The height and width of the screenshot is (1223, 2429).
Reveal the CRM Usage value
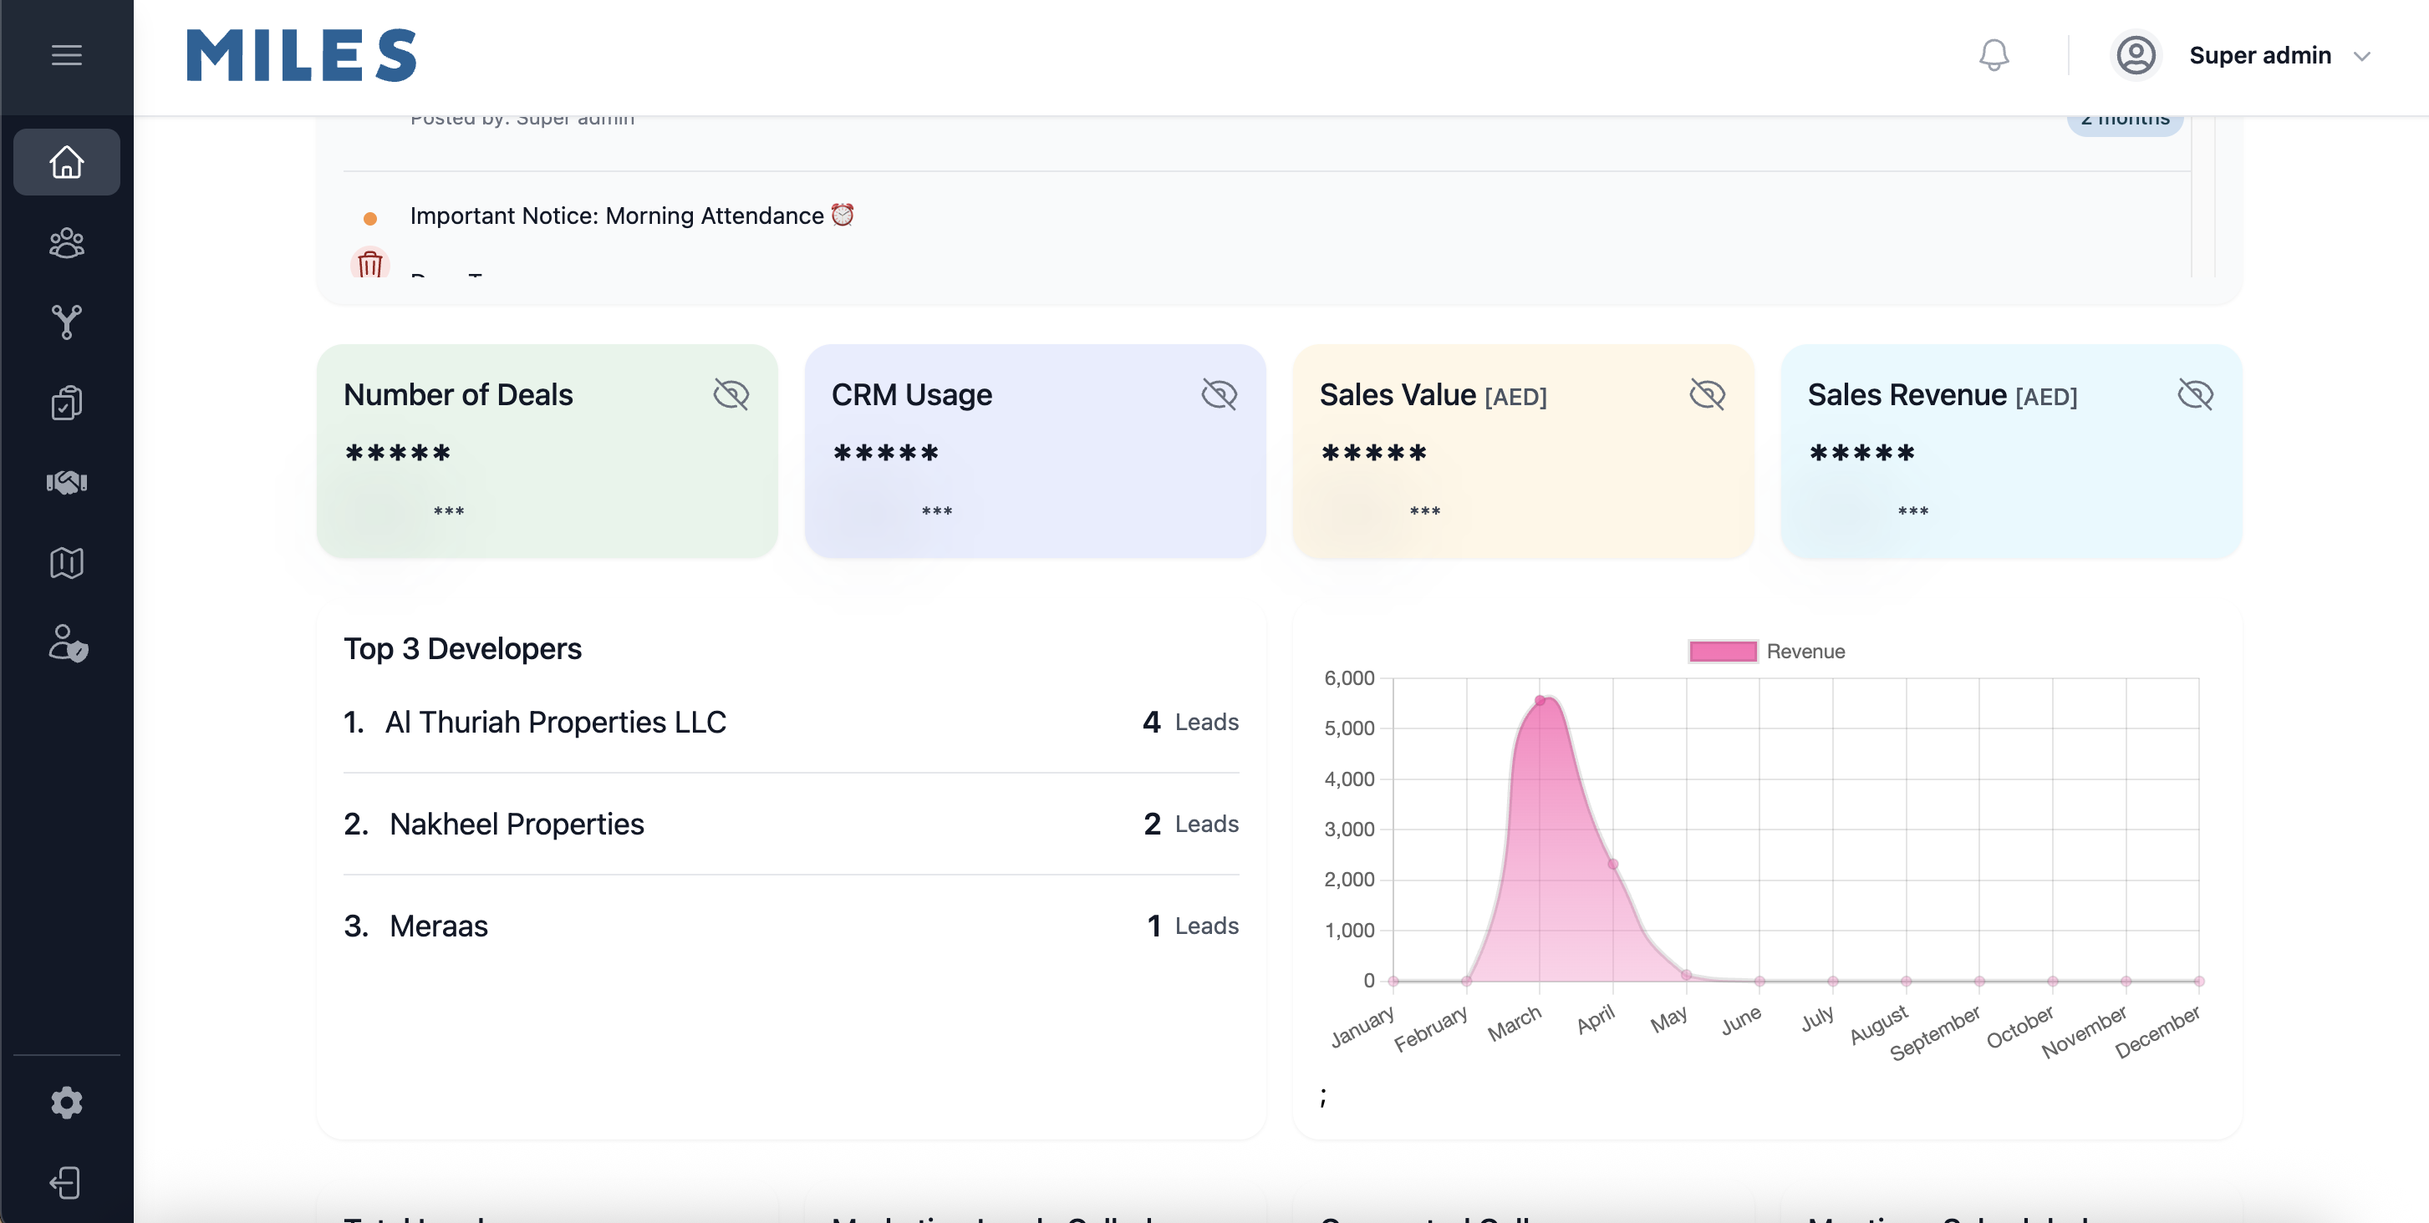1220,395
